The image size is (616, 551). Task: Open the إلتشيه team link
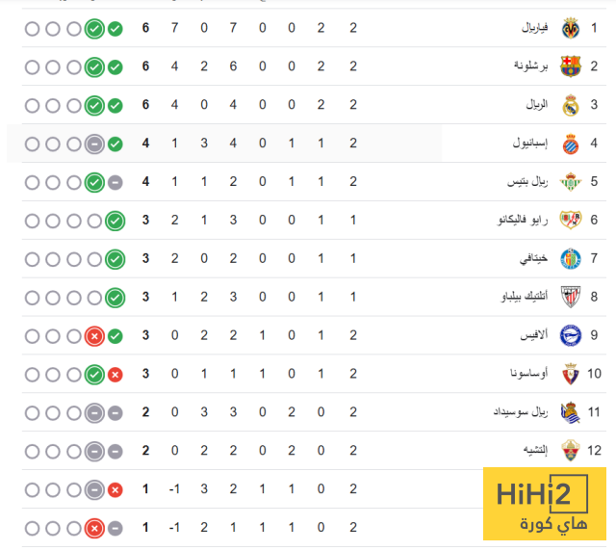coord(532,451)
